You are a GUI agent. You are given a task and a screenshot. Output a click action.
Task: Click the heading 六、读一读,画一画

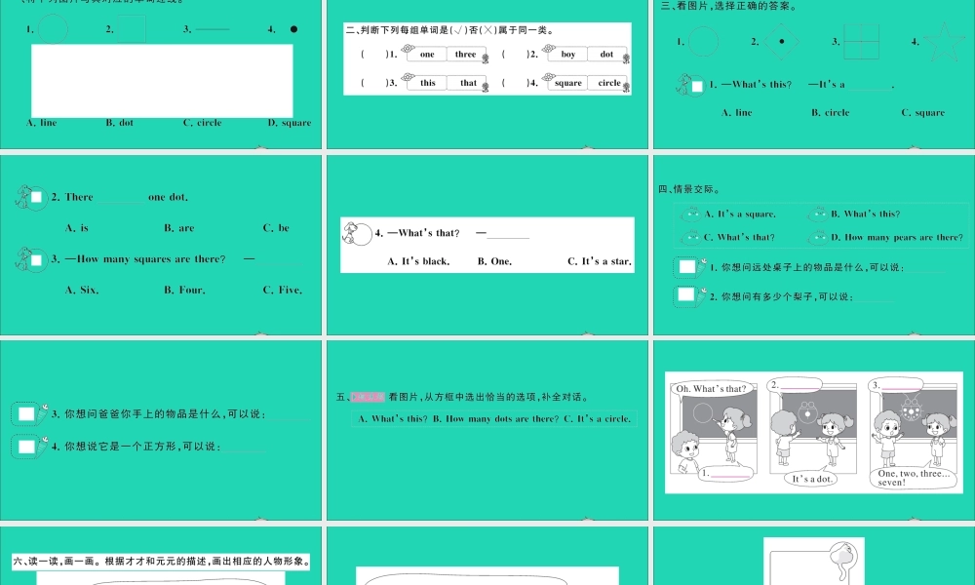tap(162, 562)
